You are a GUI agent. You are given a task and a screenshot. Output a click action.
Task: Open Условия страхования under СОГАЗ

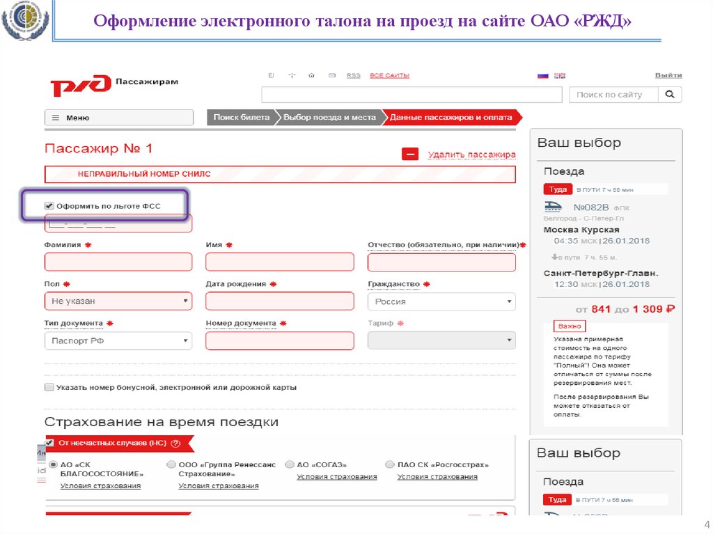coord(337,477)
